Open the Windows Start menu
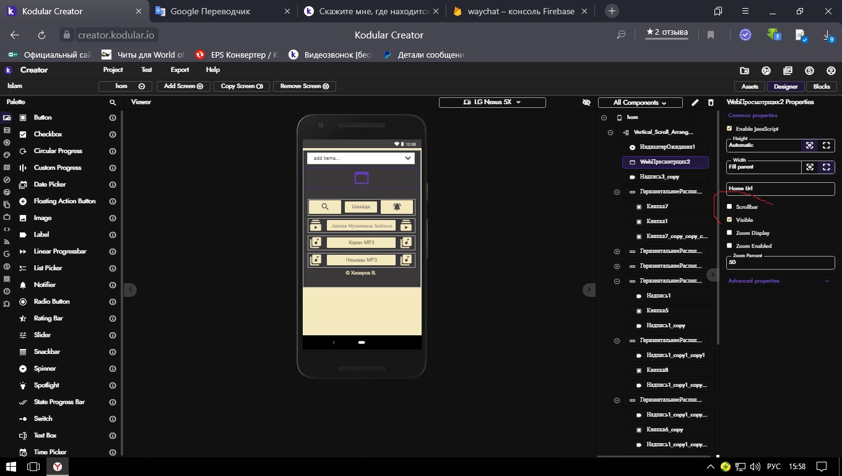Image resolution: width=842 pixels, height=476 pixels. (x=12, y=466)
